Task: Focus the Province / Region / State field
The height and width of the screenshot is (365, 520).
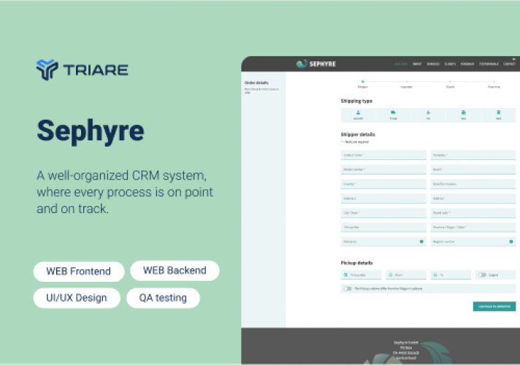Action: point(473,227)
